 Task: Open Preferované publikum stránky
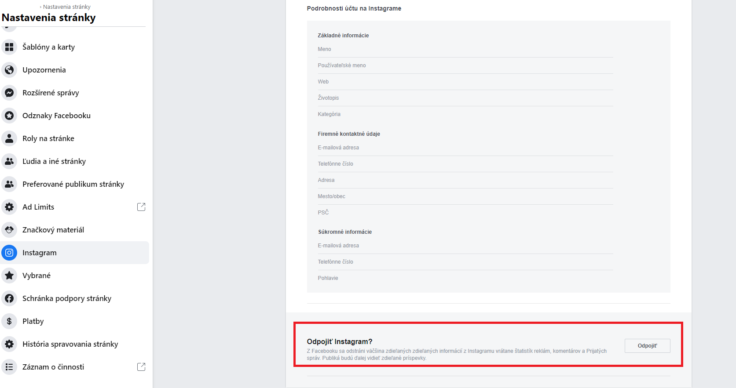coord(75,184)
